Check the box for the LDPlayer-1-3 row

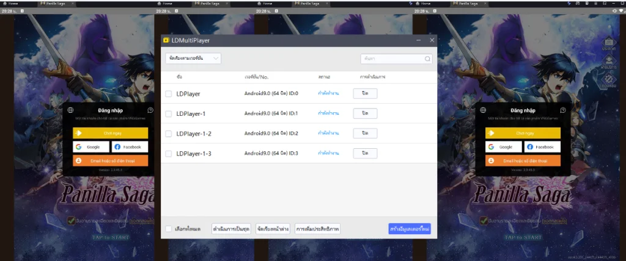(169, 154)
